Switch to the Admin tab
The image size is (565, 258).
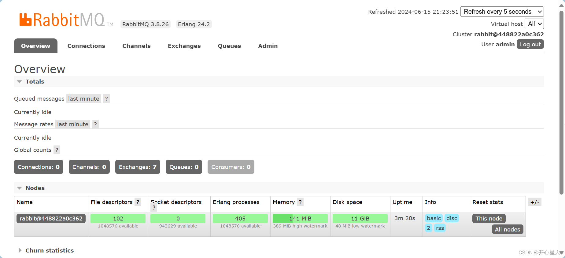[x=268, y=46]
